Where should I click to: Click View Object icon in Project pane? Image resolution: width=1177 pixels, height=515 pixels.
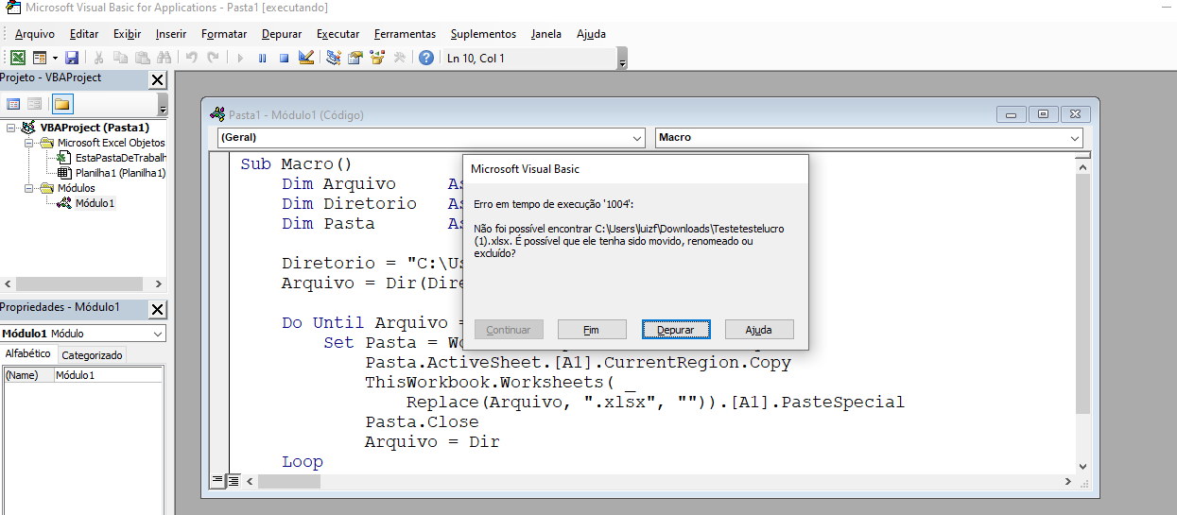click(34, 104)
